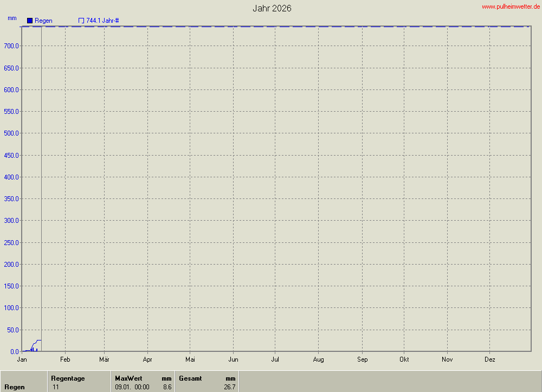Click the blue Regen legend swatch
This screenshot has height=392, width=542.
coord(30,21)
